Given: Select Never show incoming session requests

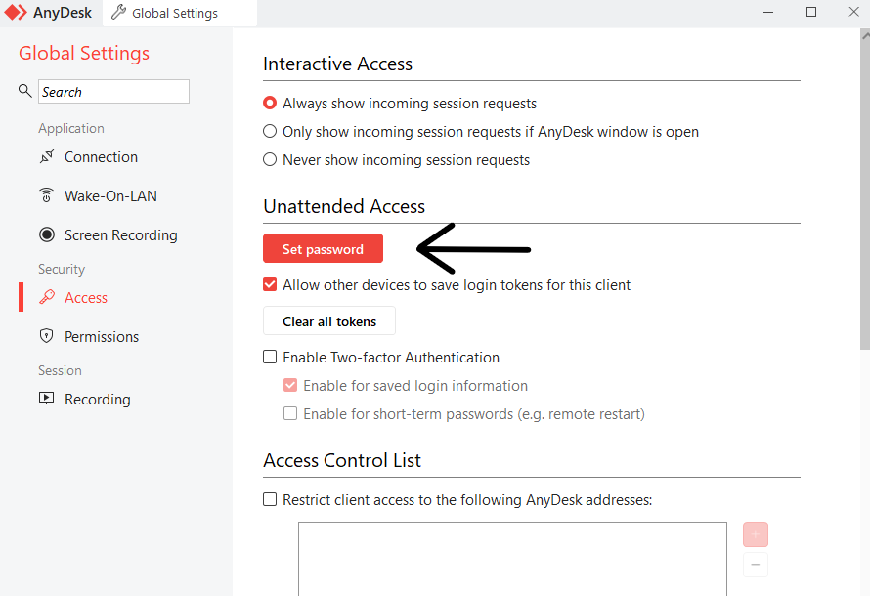Looking at the screenshot, I should coord(270,159).
